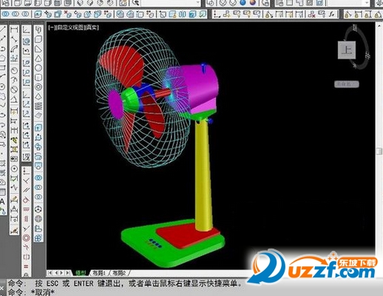Select the Cone solid tool
Image resolution: width=383 pixels, height=296 pixels.
[x=38, y=58]
